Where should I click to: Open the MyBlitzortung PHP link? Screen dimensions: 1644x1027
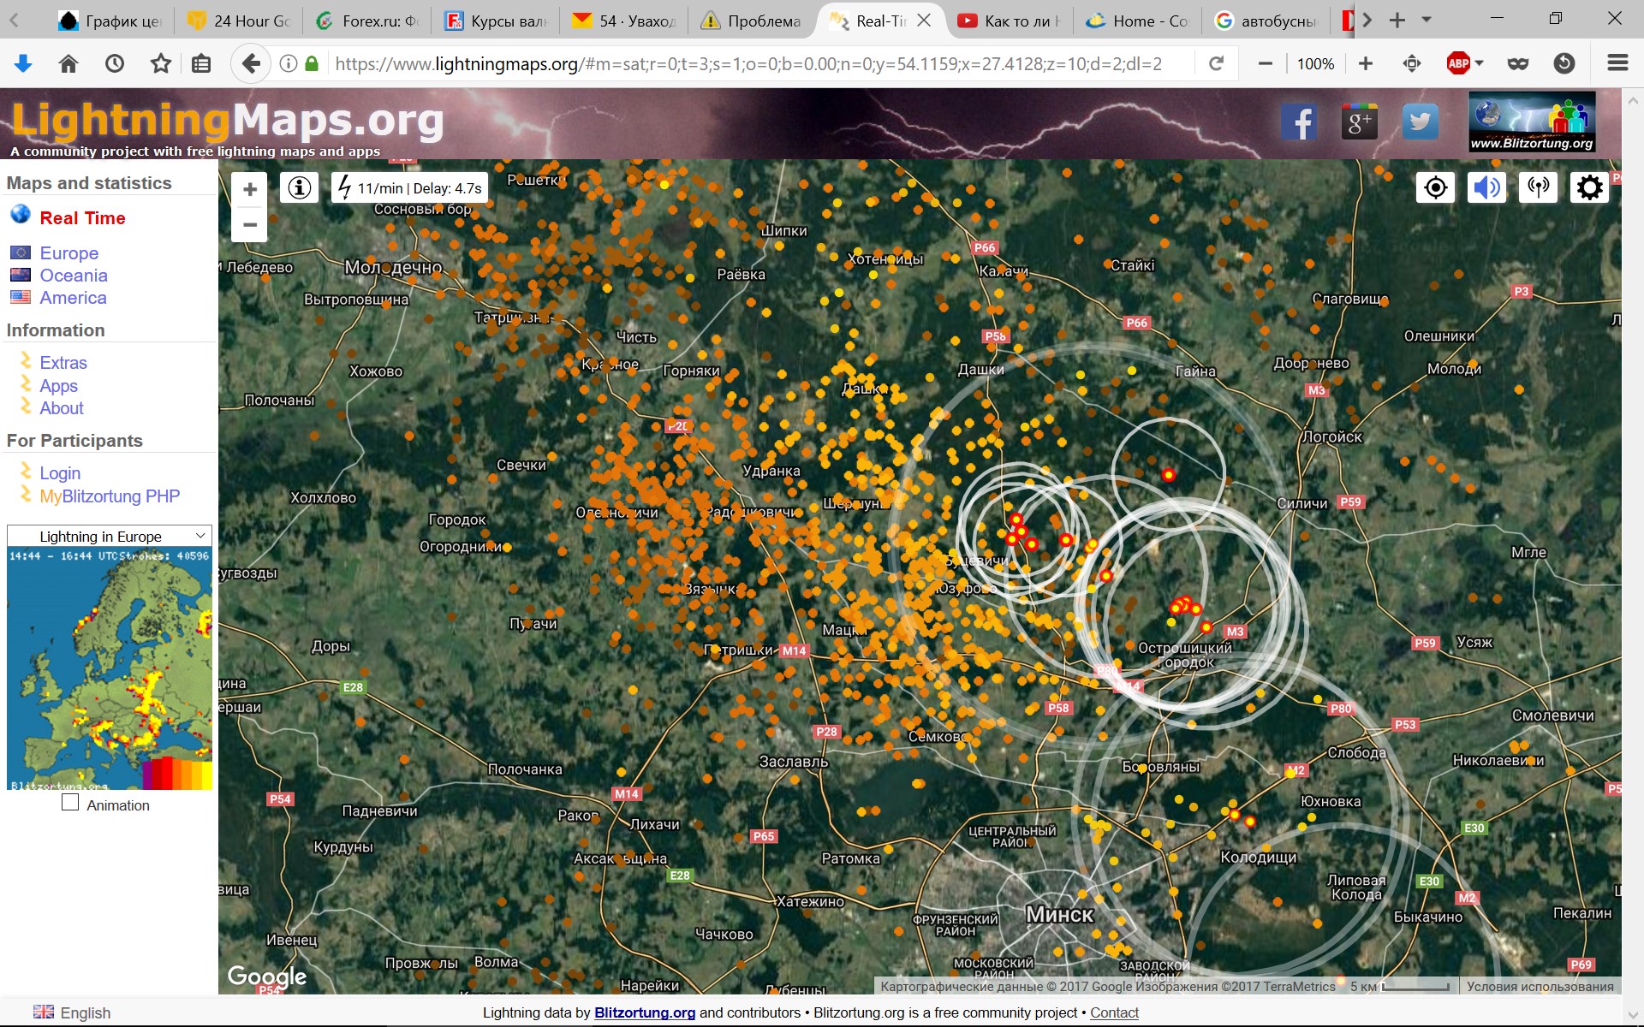110,496
